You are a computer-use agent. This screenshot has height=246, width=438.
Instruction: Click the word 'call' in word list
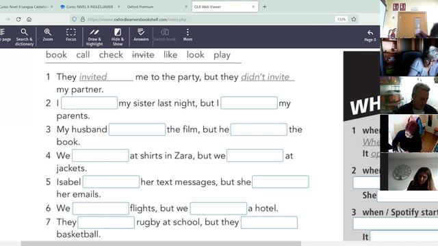point(83,55)
